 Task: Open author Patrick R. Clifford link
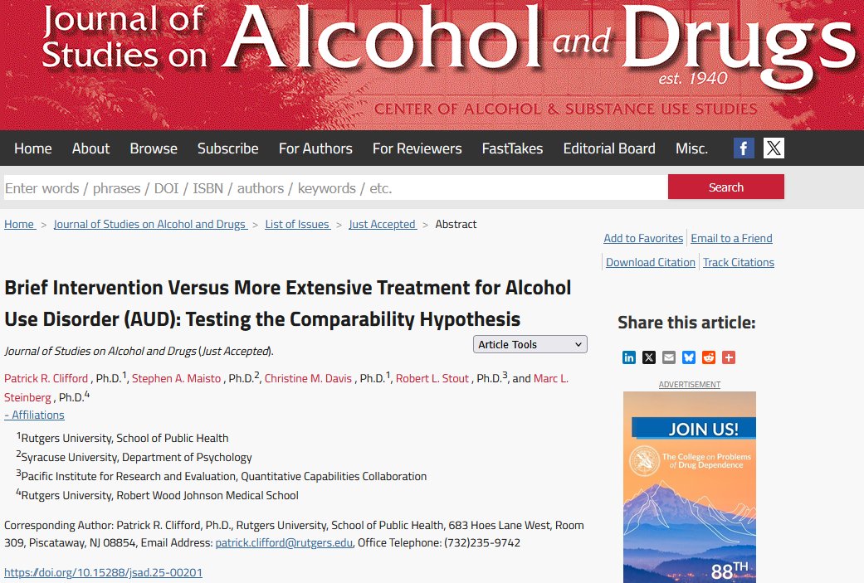[x=46, y=378]
